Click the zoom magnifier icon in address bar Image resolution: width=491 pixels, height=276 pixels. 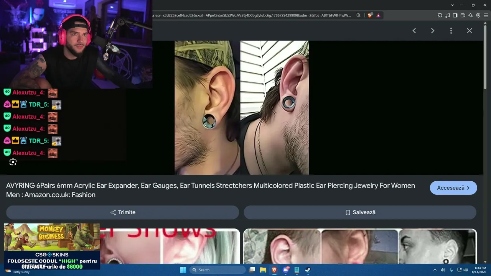(358, 15)
